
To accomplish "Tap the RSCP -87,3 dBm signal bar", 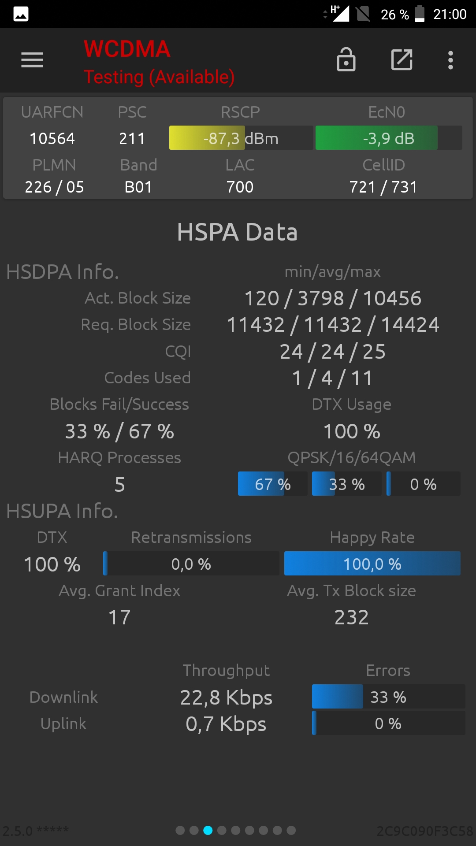I will coord(241,138).
